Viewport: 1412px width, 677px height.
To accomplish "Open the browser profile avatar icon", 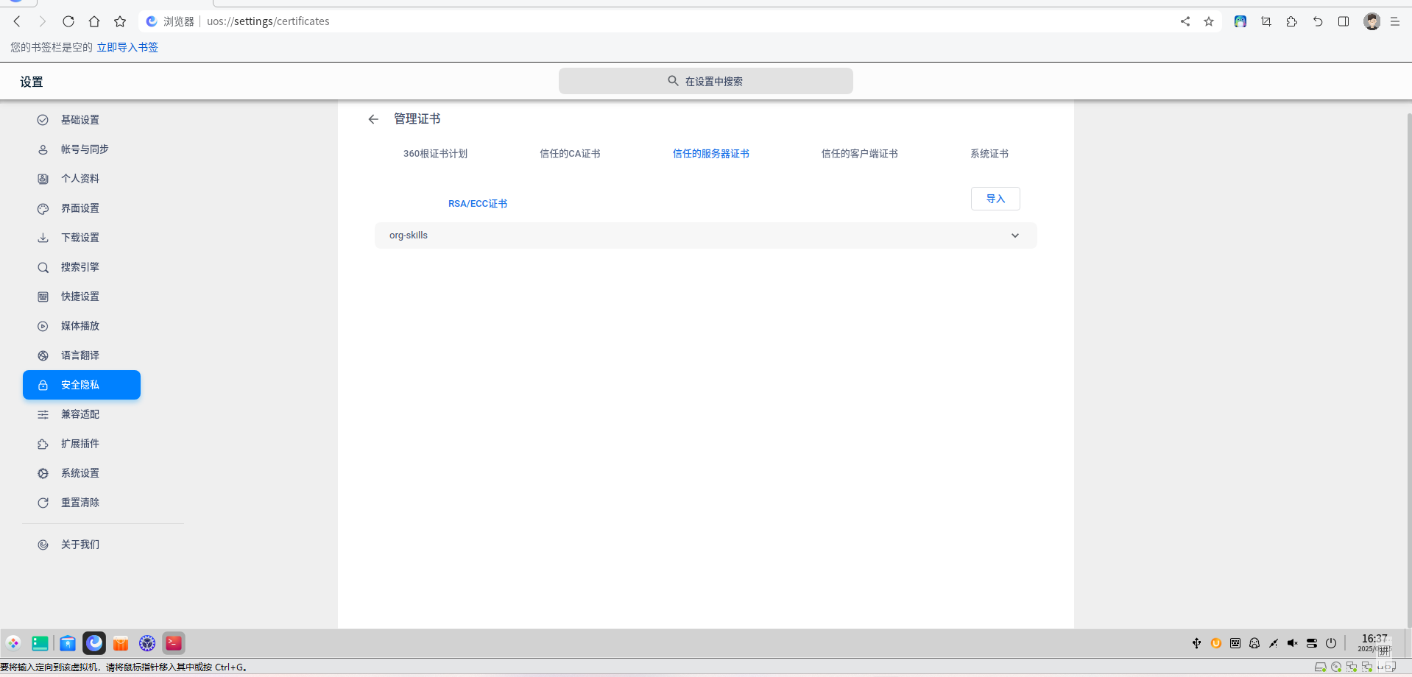I will pos(1372,21).
